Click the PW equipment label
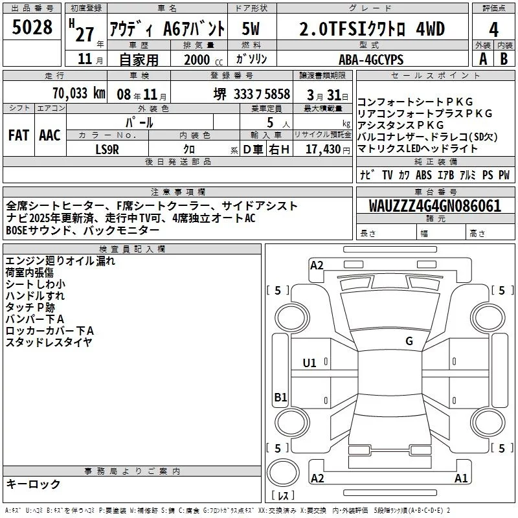Viewport: 518px width, 518px height. 504,175
